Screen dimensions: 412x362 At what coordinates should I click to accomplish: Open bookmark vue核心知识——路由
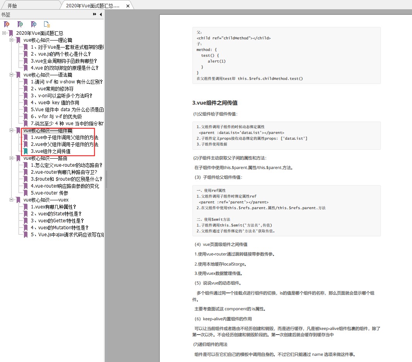[45, 158]
